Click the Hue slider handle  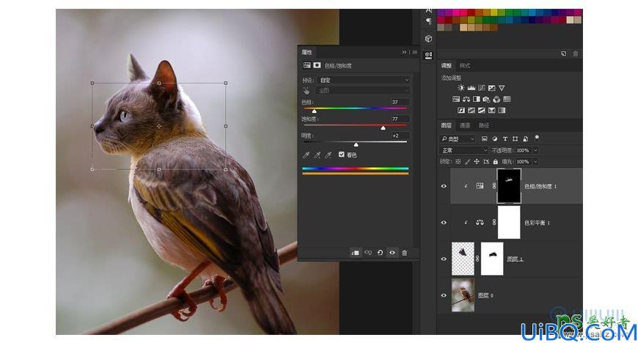(x=314, y=111)
